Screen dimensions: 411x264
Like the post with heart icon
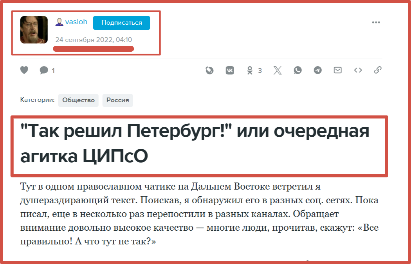pos(24,71)
